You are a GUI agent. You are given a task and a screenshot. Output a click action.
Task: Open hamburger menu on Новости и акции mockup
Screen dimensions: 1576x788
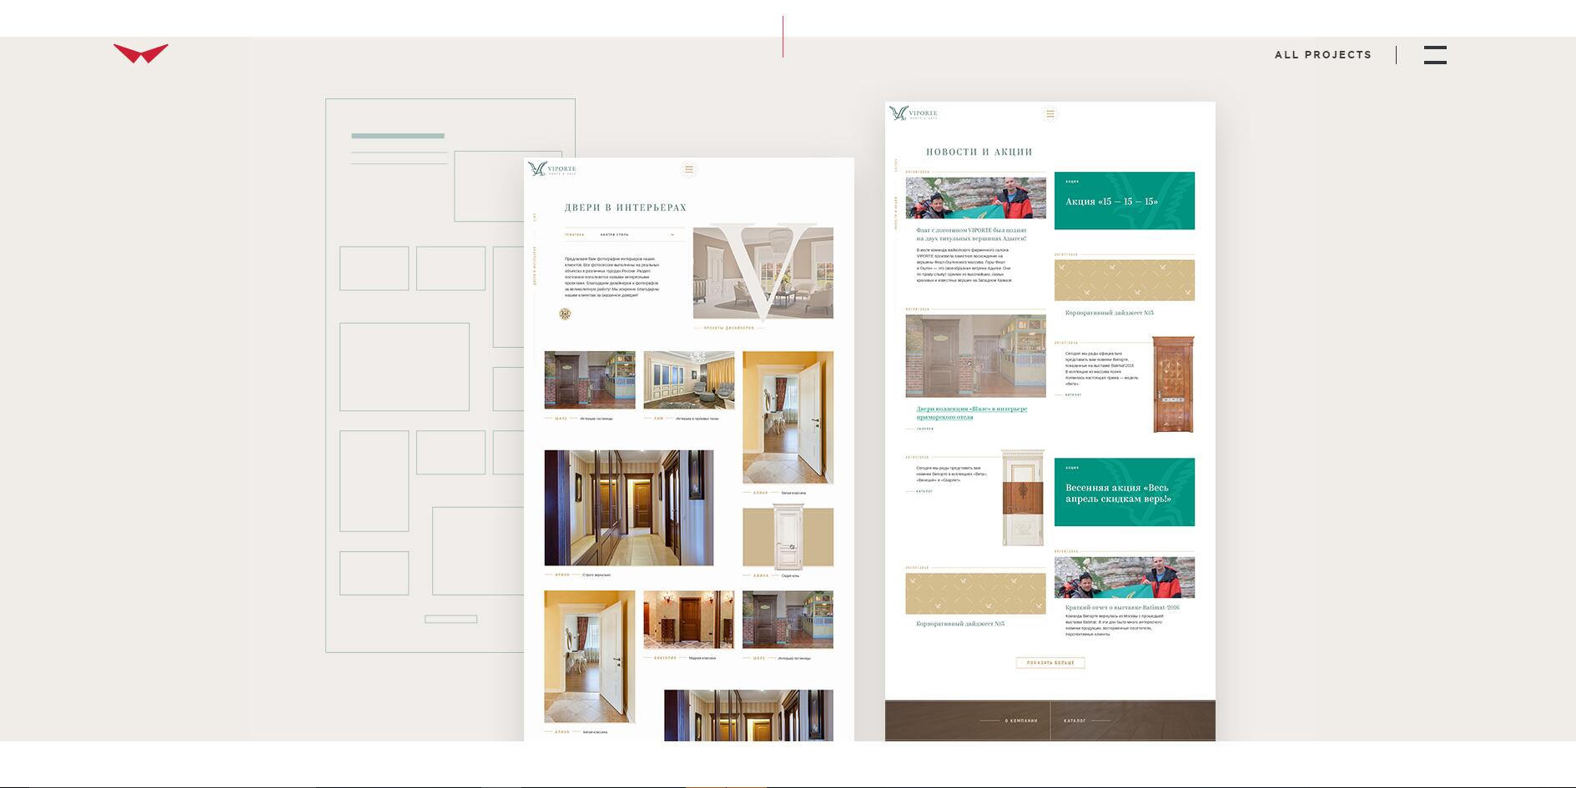pos(1050,113)
